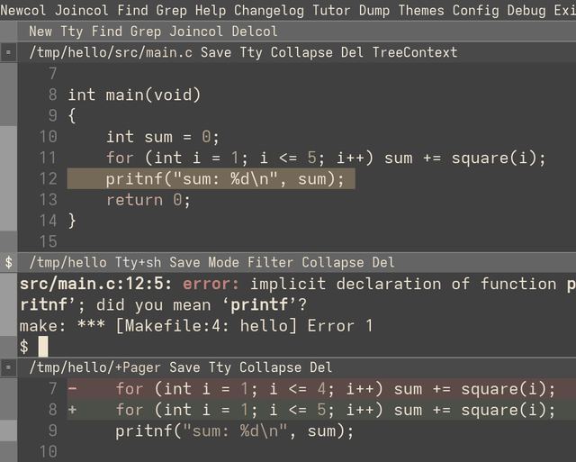Open the Themes menu command

421,10
